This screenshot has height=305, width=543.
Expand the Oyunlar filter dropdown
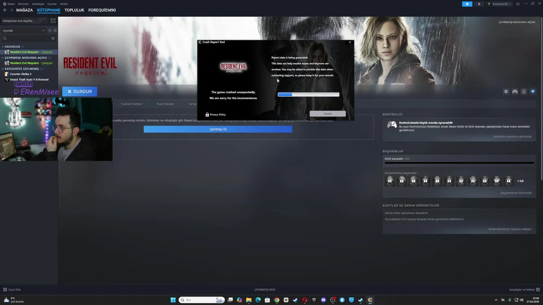point(23,30)
